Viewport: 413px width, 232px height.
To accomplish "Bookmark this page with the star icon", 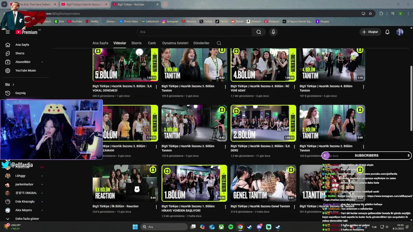I will point(370,14).
